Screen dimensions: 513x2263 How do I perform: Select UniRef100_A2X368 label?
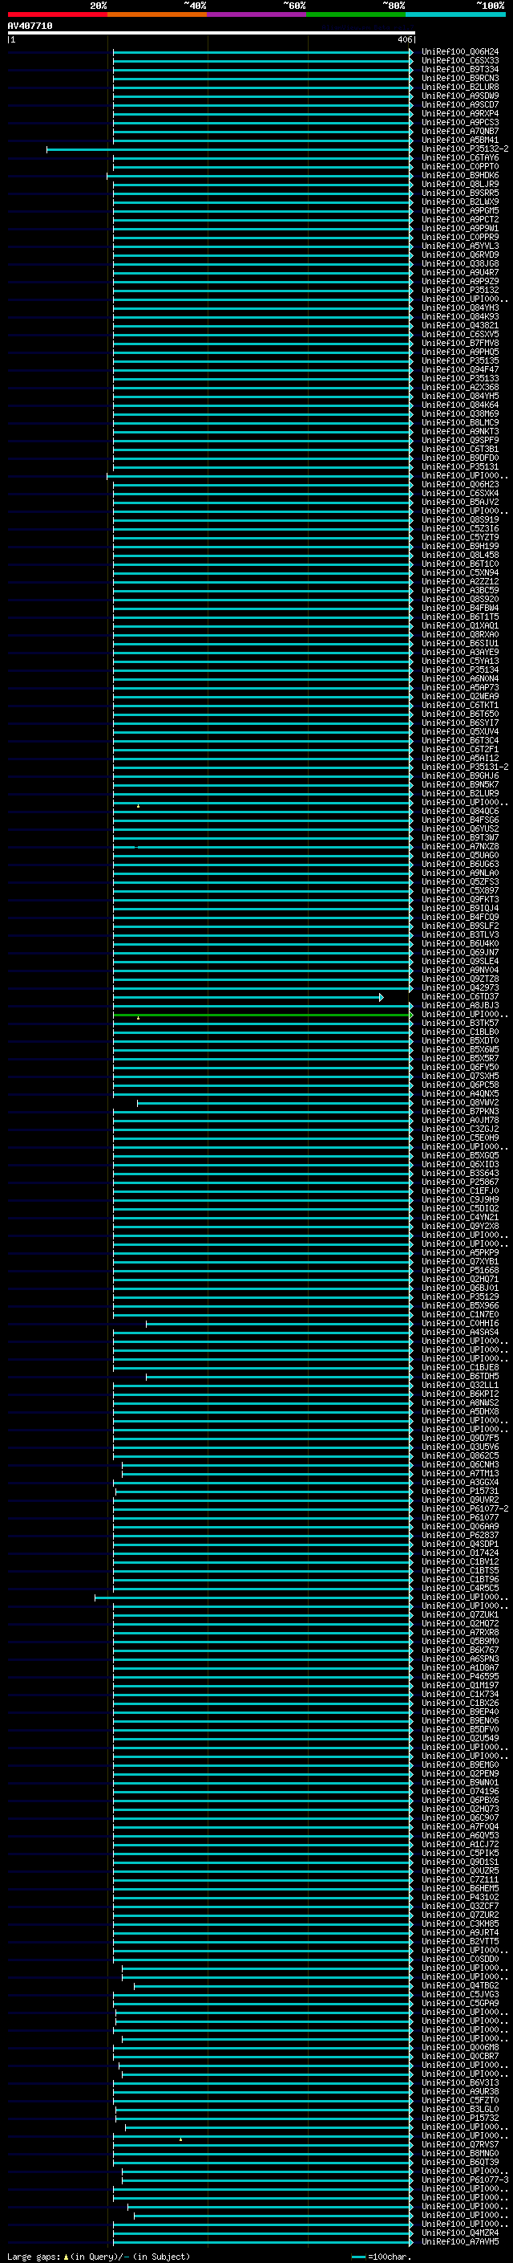pos(459,388)
